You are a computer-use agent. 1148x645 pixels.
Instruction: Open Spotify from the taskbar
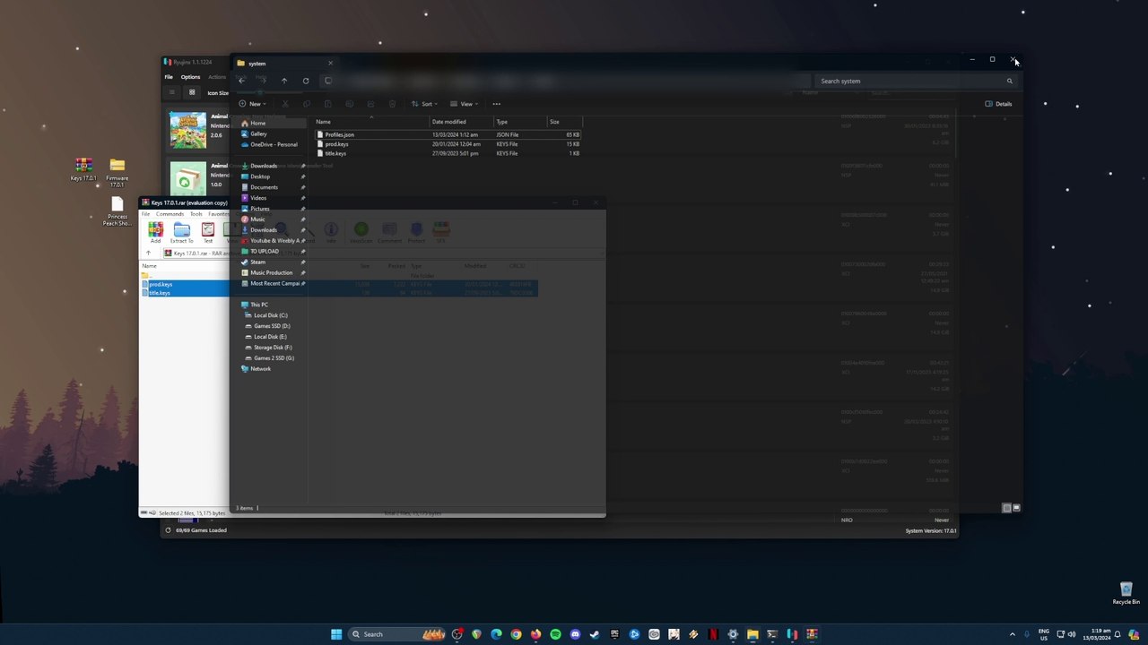[555, 634]
